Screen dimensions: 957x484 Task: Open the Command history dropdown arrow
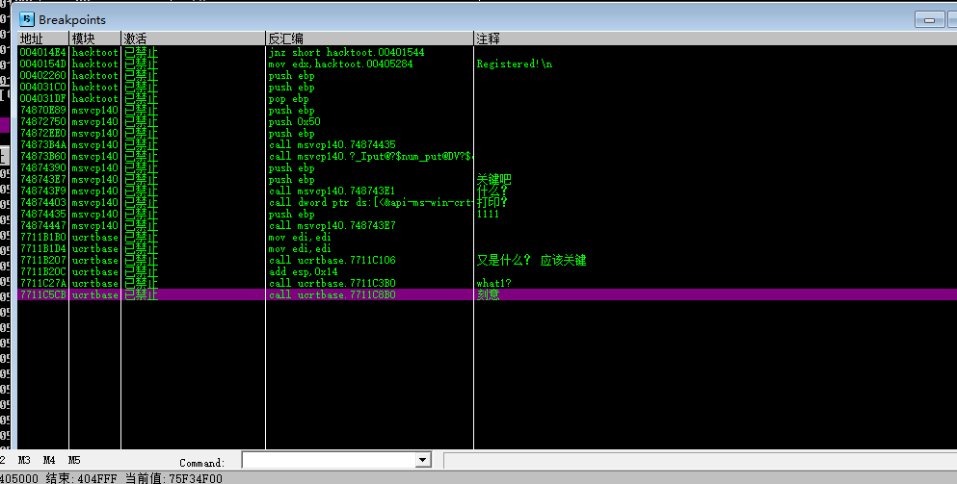point(421,461)
